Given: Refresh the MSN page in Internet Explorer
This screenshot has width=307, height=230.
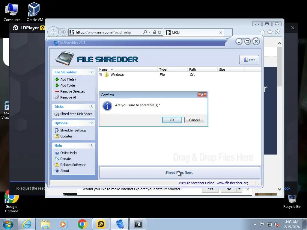Looking at the screenshot, I should [x=159, y=32].
